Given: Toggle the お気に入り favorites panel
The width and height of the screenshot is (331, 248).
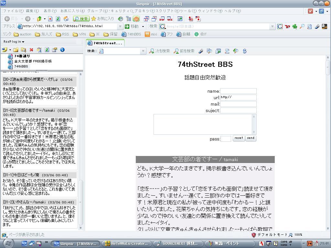Looking at the screenshot, I should (102, 19).
